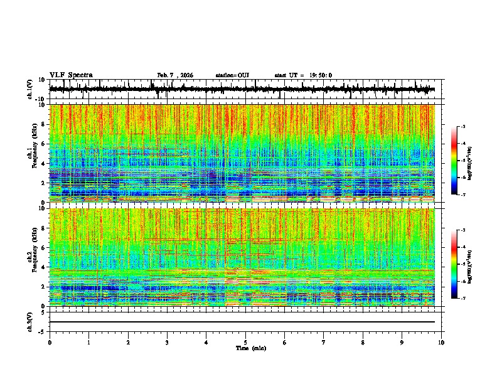This screenshot has width=497, height=384.
Task: Click the time axis tick label "7"
Action: coord(324,343)
